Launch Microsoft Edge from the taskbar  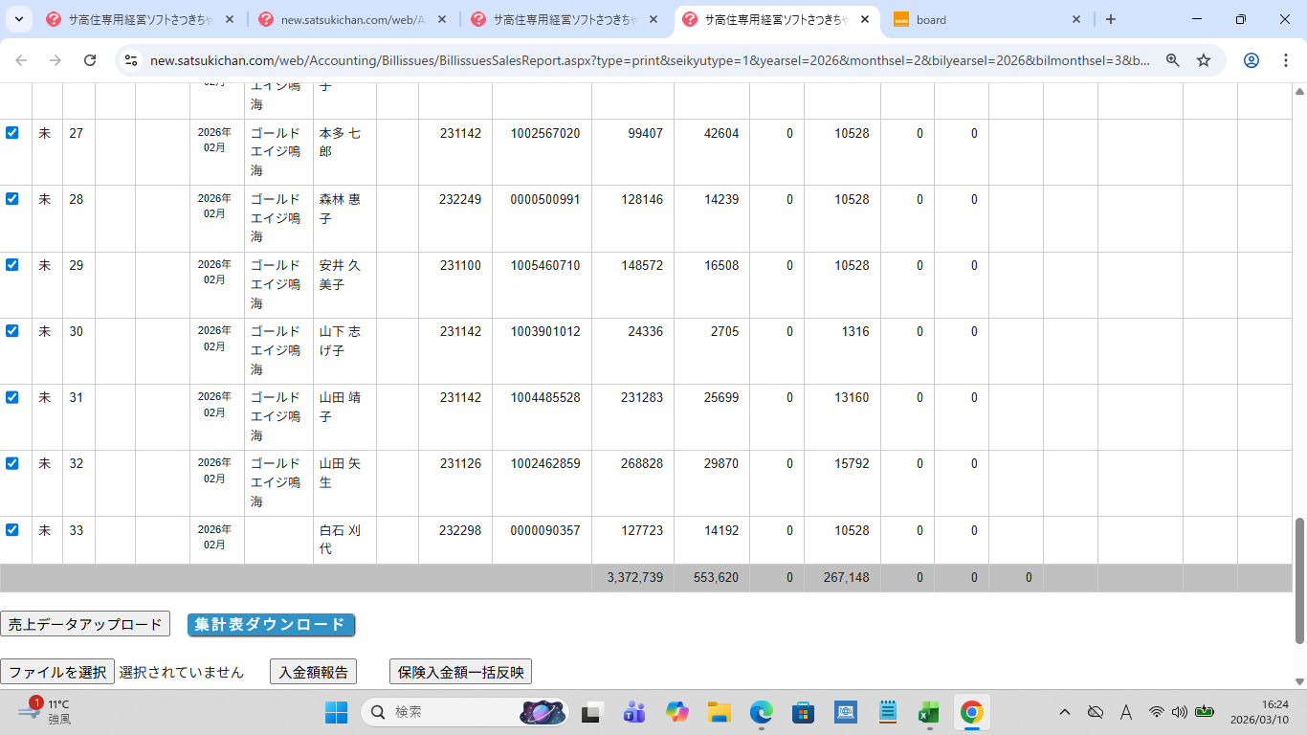coord(761,712)
